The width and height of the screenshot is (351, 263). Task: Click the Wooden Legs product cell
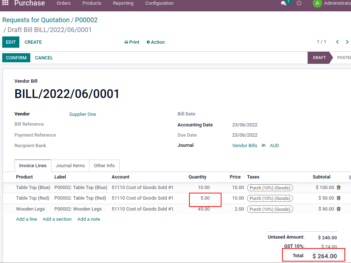tap(30, 209)
